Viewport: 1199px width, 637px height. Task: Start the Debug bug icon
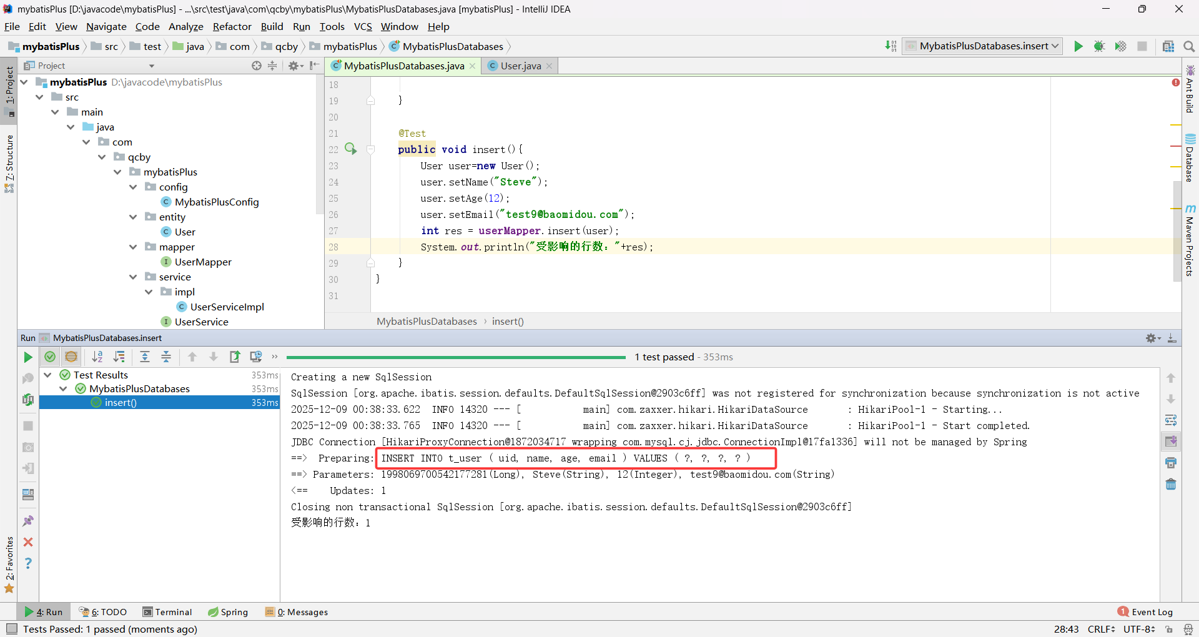pyautogui.click(x=1099, y=46)
